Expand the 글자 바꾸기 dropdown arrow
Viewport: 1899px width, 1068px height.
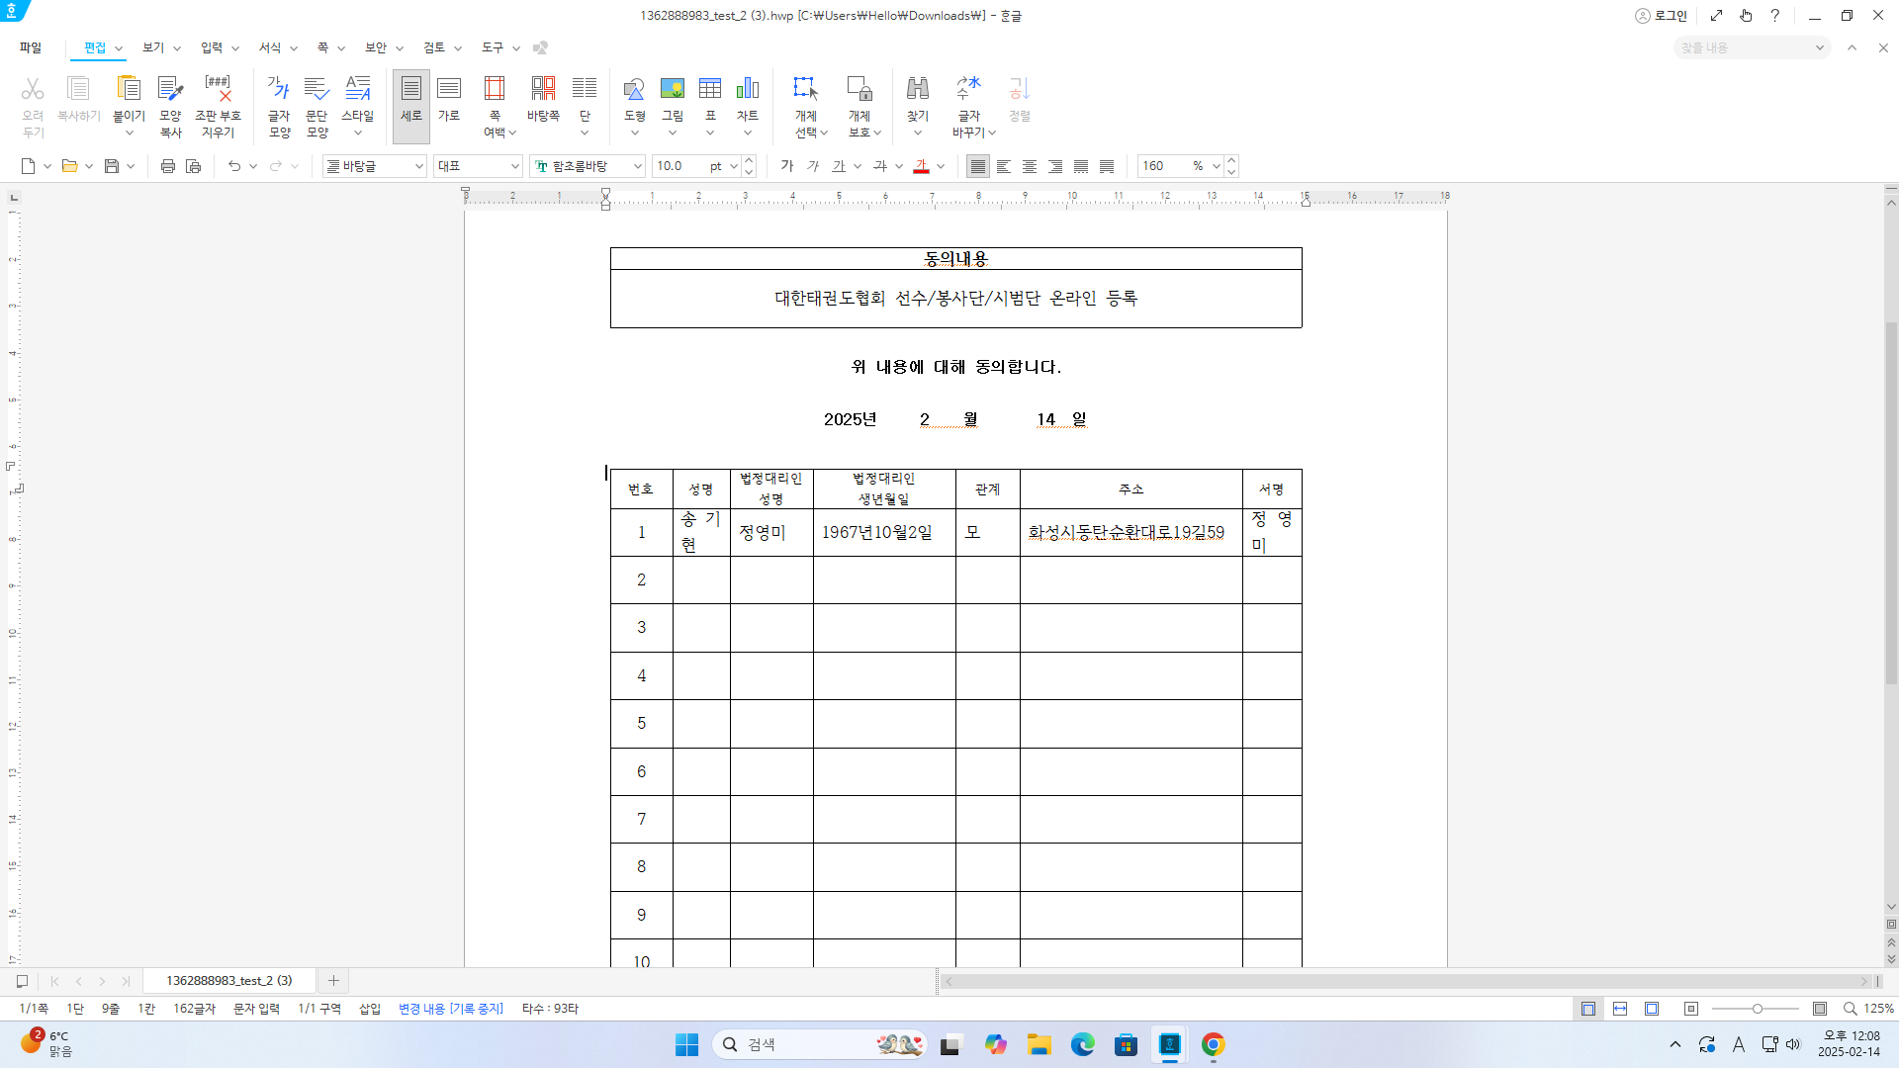tap(992, 133)
